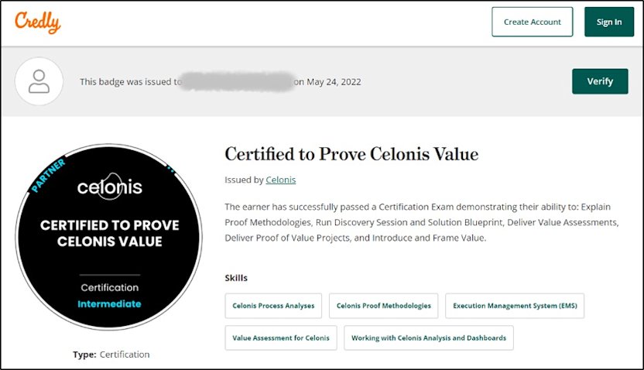Click the 'This badge was issued to' text

pos(131,82)
